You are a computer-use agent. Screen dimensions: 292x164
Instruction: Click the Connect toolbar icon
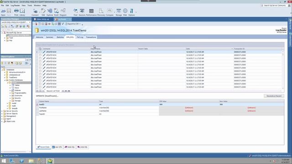[x=35, y=12]
